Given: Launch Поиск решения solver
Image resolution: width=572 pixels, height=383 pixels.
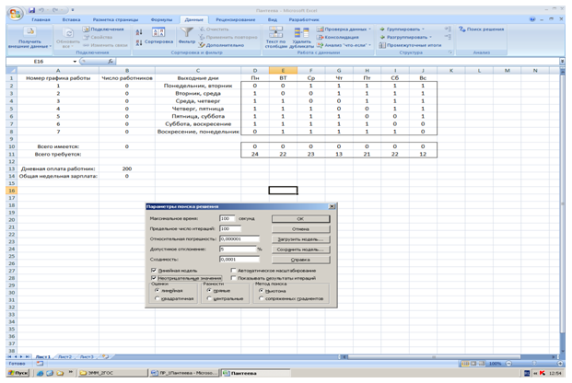Looking at the screenshot, I should tap(481, 29).
